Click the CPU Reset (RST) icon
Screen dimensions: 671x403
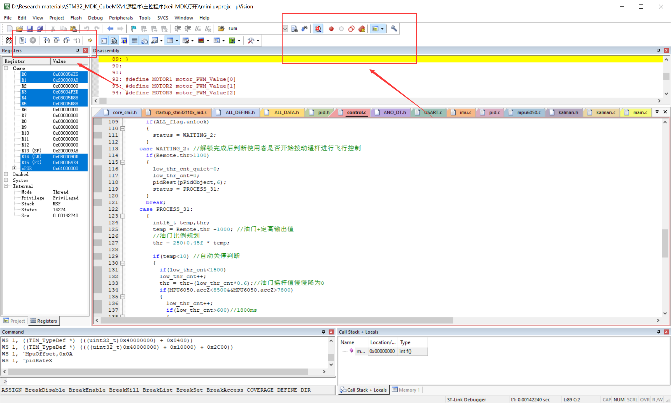pos(9,41)
